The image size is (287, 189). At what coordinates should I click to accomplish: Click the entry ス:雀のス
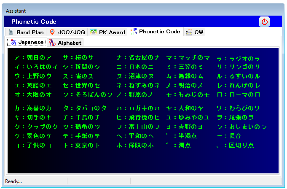pos(78,76)
